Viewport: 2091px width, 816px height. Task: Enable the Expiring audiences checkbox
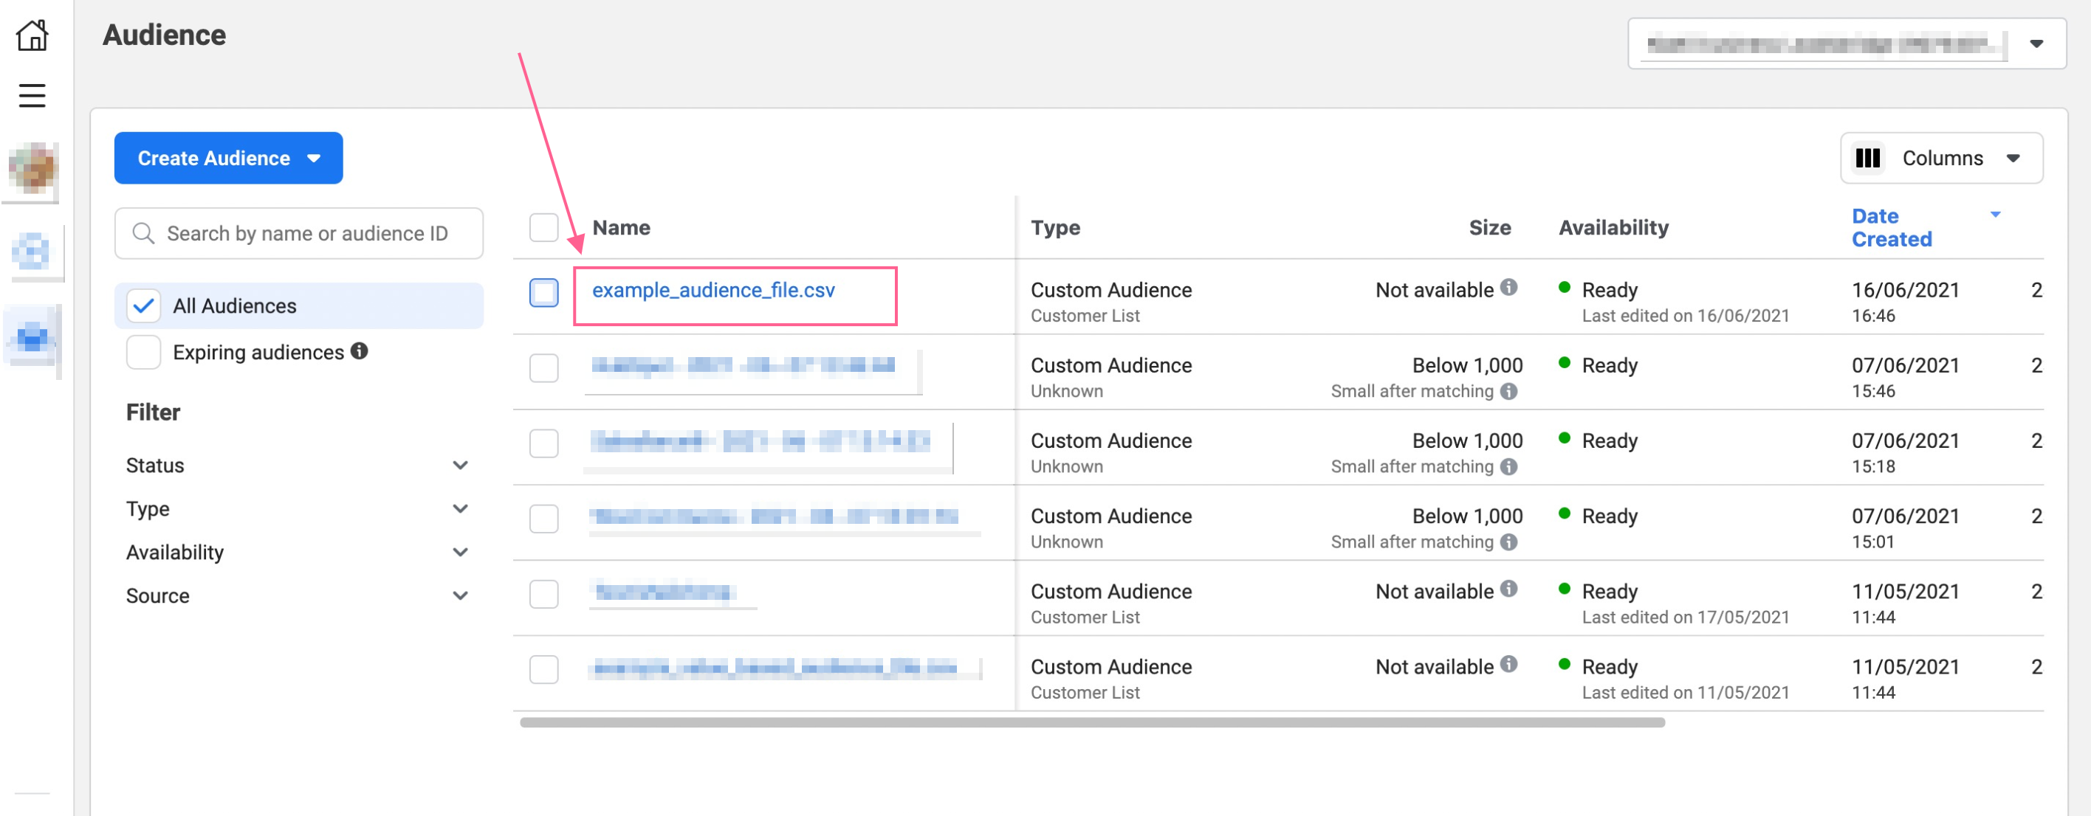coord(144,353)
